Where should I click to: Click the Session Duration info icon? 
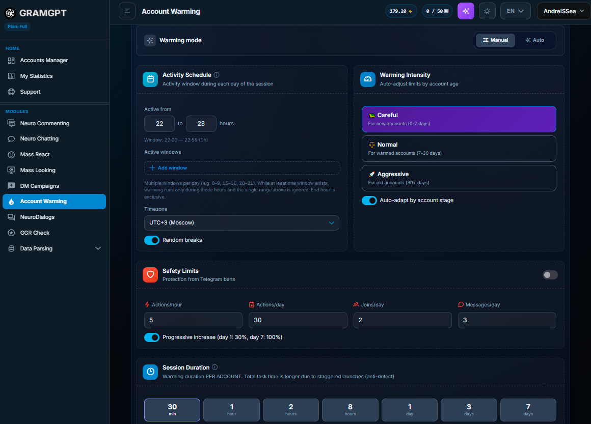[215, 367]
